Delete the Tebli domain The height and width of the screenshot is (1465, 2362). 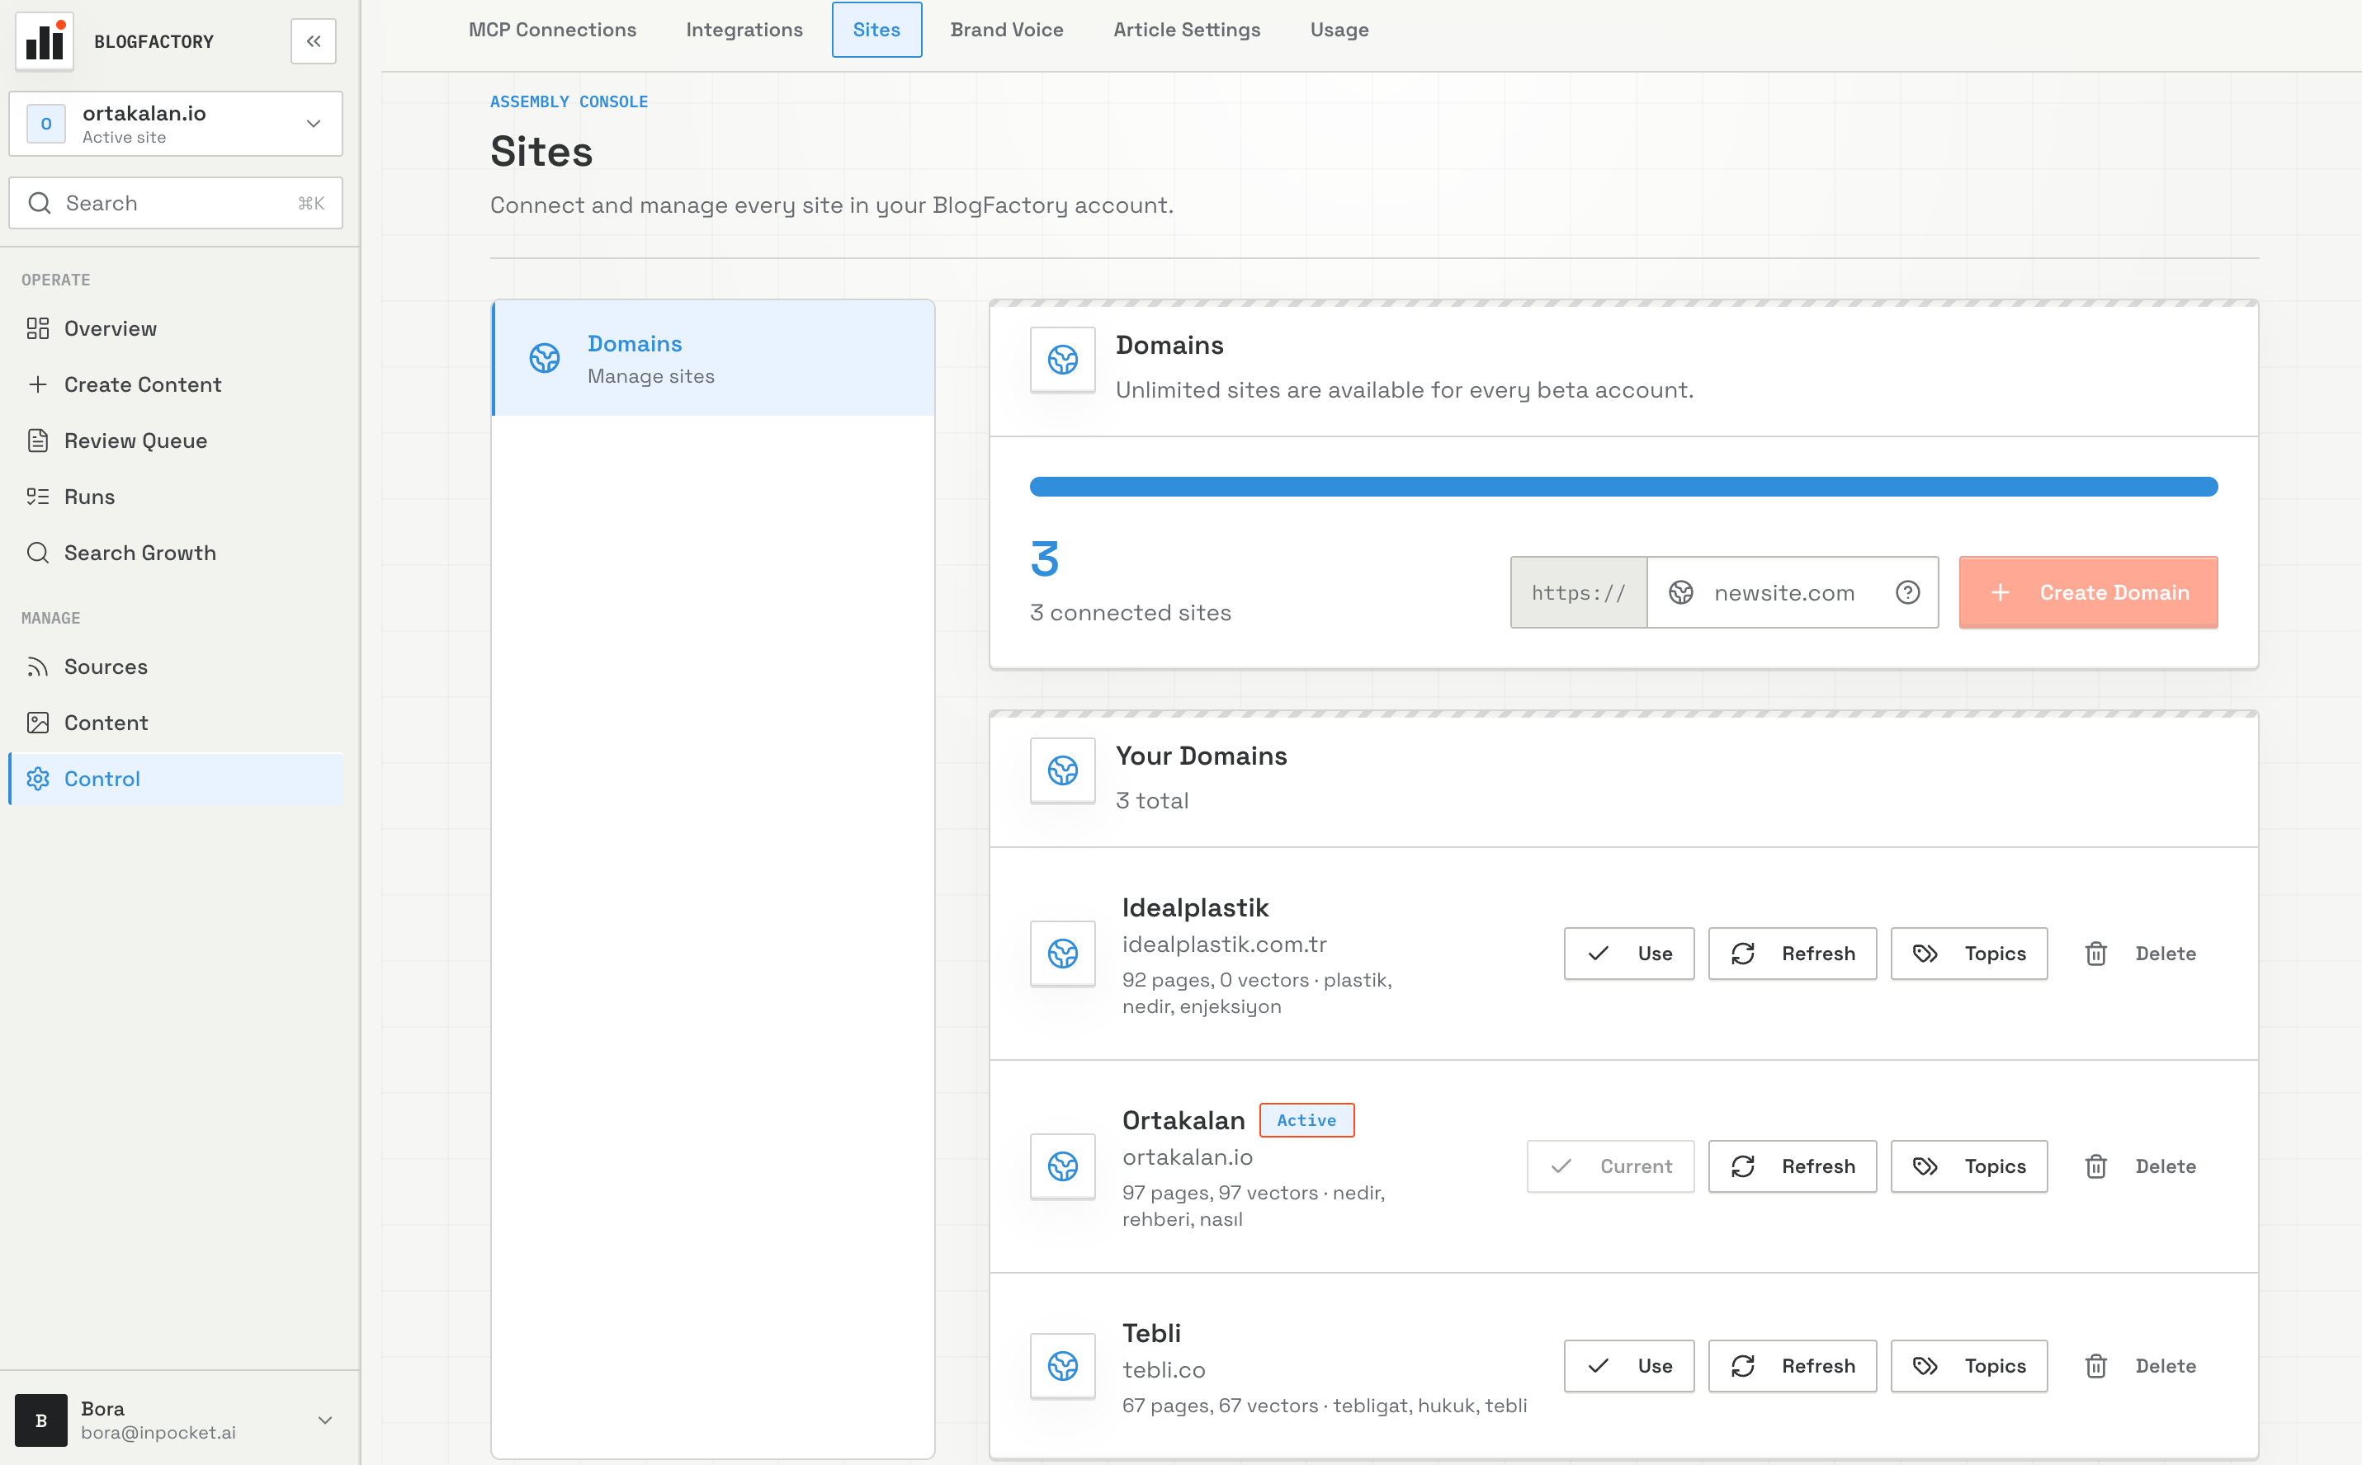tap(2139, 1366)
